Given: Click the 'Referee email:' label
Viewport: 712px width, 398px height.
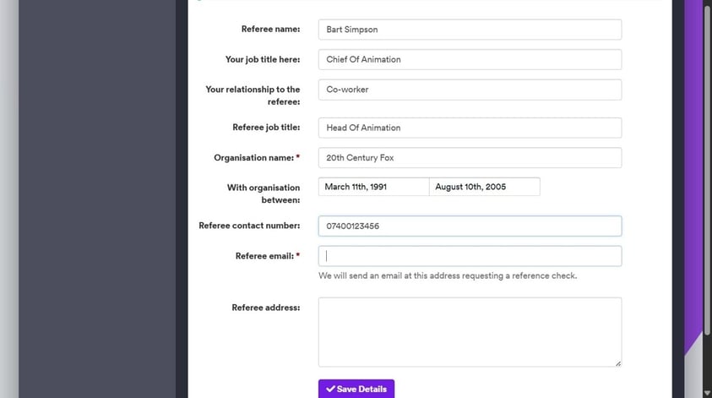Looking at the screenshot, I should click(x=264, y=256).
